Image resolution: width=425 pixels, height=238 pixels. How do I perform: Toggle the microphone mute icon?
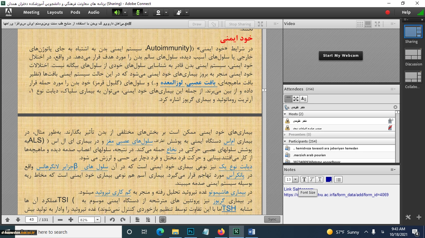tap(138, 12)
